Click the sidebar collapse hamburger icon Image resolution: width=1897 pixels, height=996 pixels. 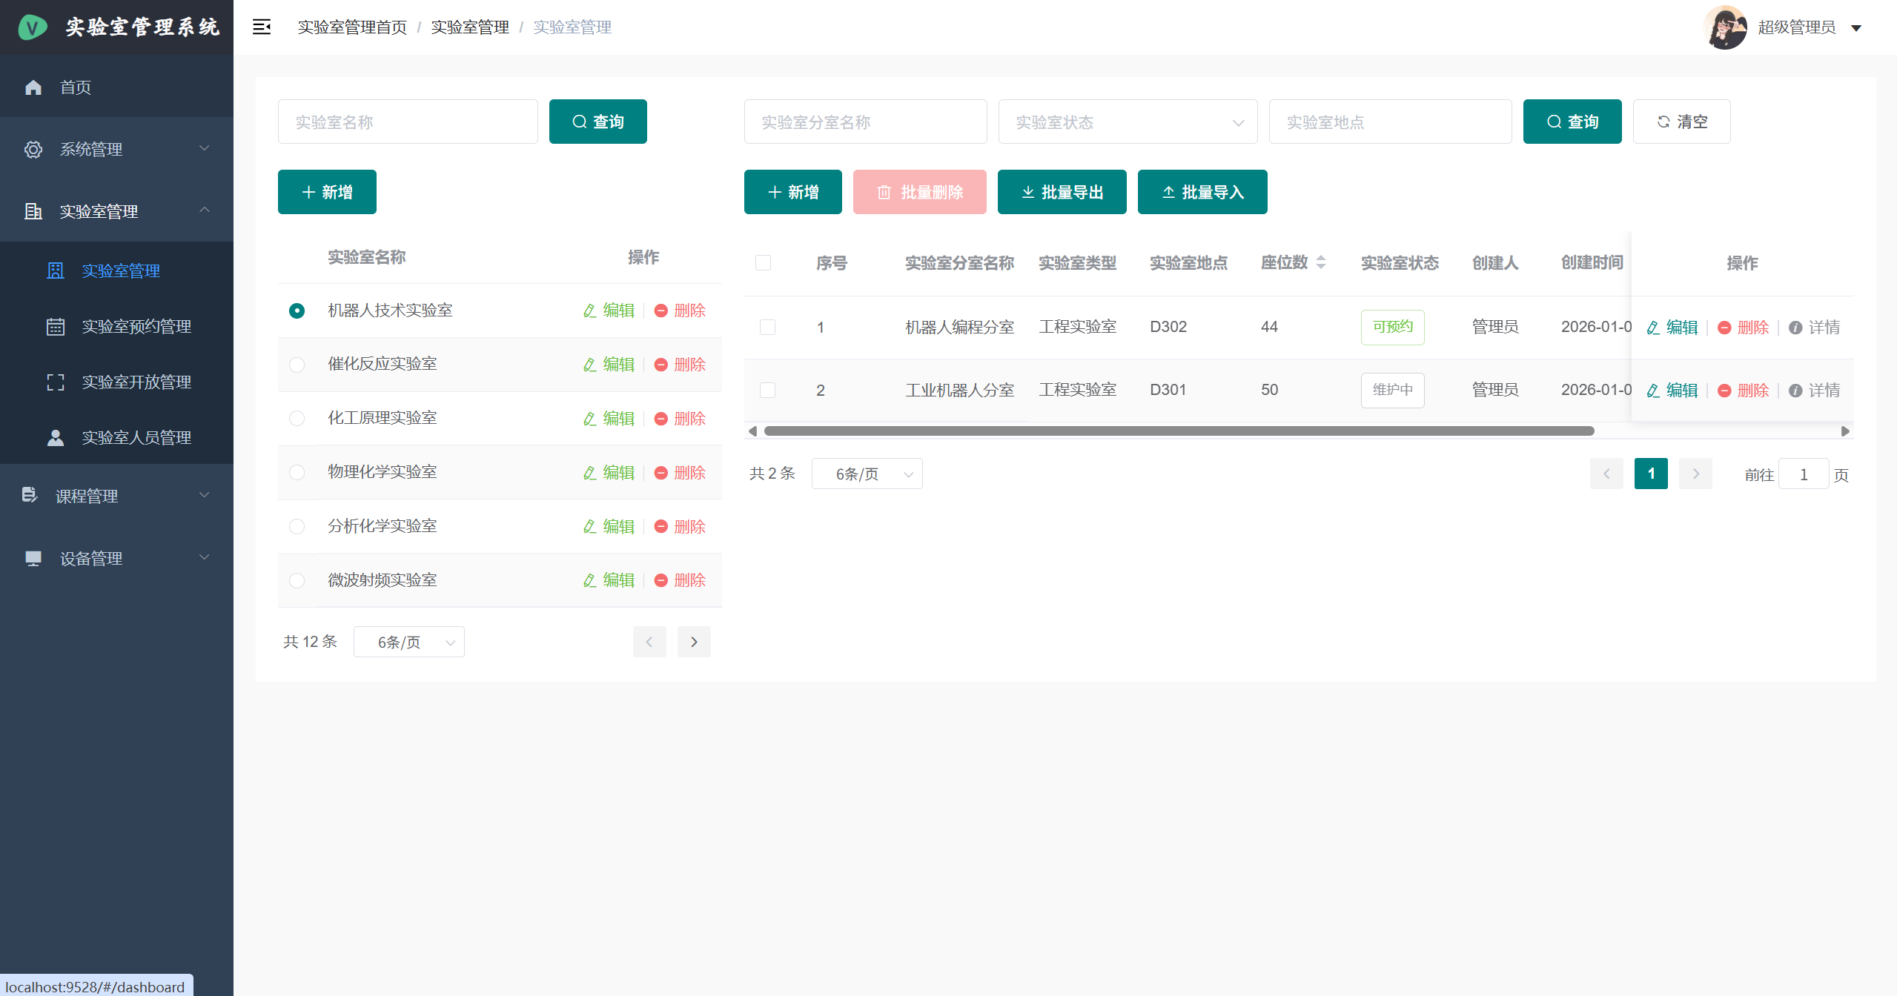(262, 27)
